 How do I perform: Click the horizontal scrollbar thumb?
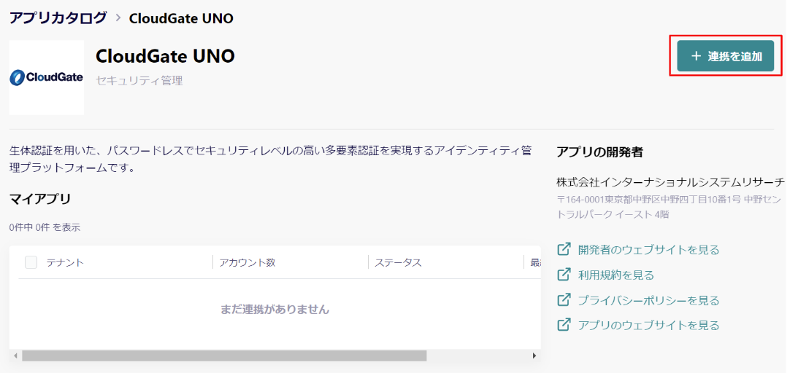[224, 356]
